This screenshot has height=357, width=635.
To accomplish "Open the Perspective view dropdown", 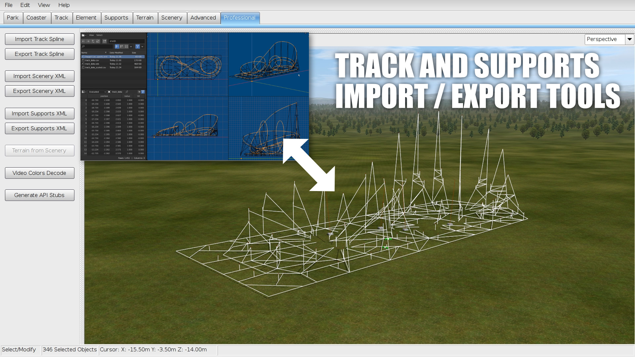I will click(x=629, y=39).
